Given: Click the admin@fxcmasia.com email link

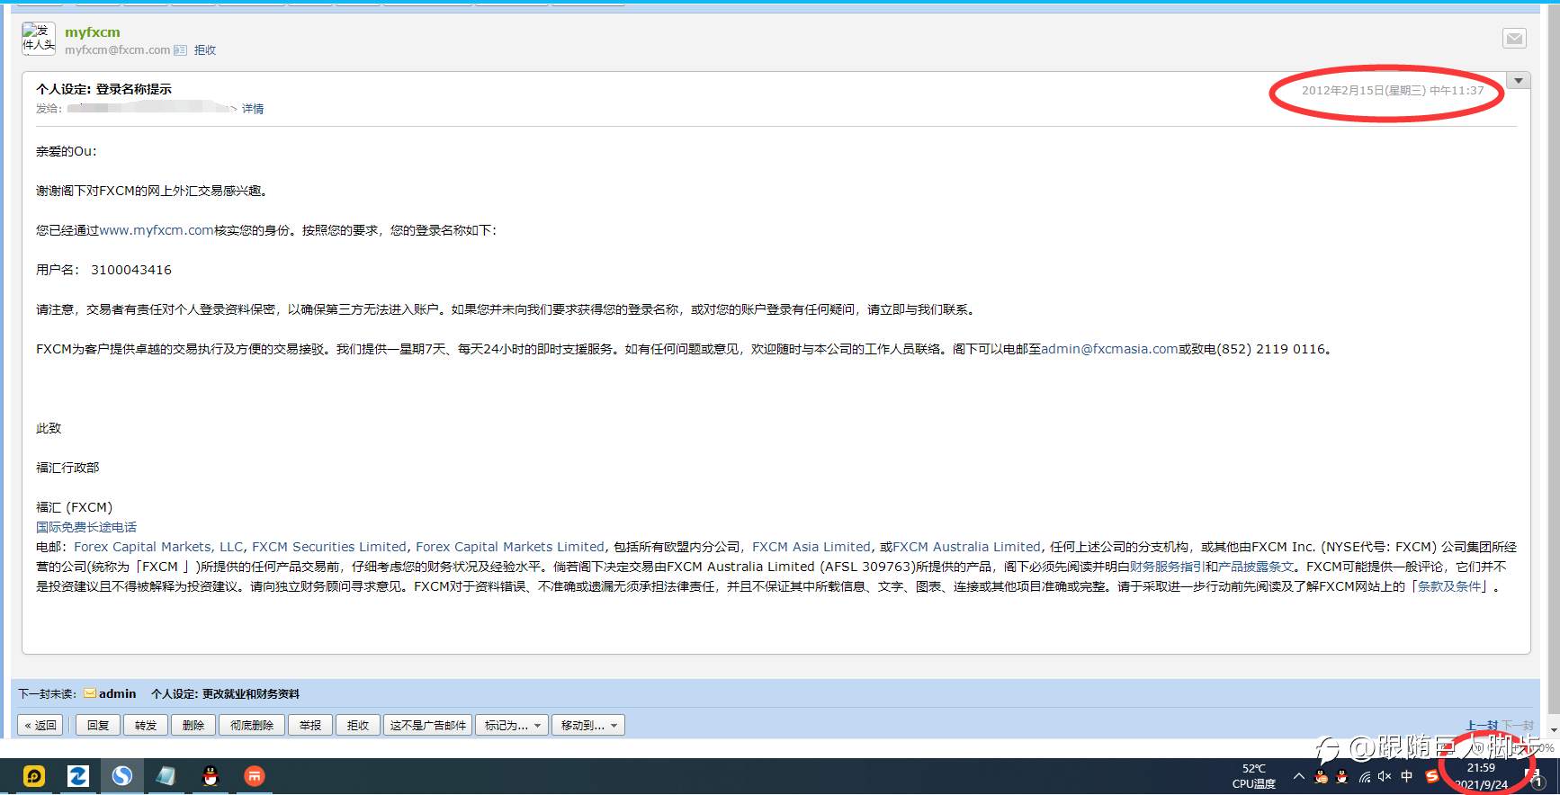Looking at the screenshot, I should [1109, 349].
